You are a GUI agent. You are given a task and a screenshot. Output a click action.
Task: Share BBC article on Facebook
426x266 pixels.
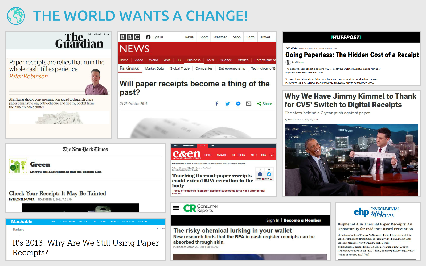pyautogui.click(x=217, y=104)
